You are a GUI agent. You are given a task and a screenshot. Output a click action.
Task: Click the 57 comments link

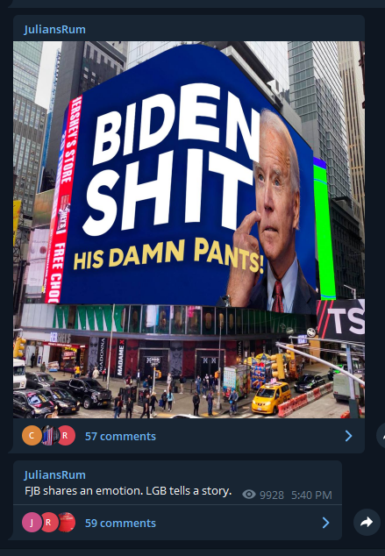pyautogui.click(x=120, y=436)
